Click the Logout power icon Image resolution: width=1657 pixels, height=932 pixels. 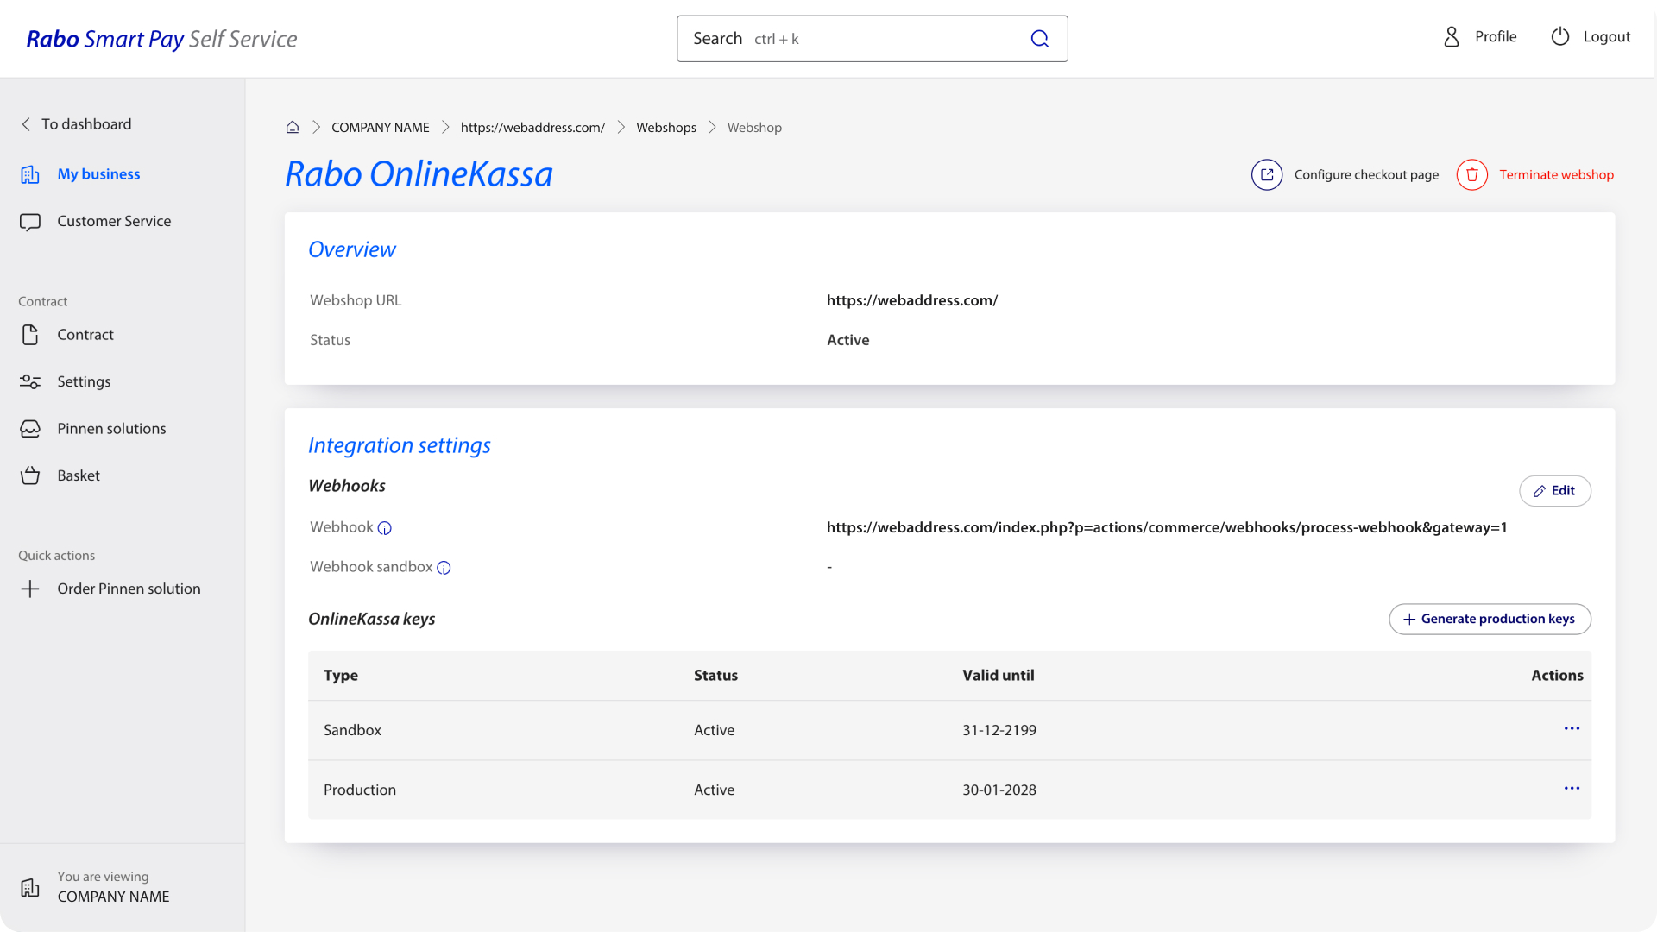click(1559, 37)
